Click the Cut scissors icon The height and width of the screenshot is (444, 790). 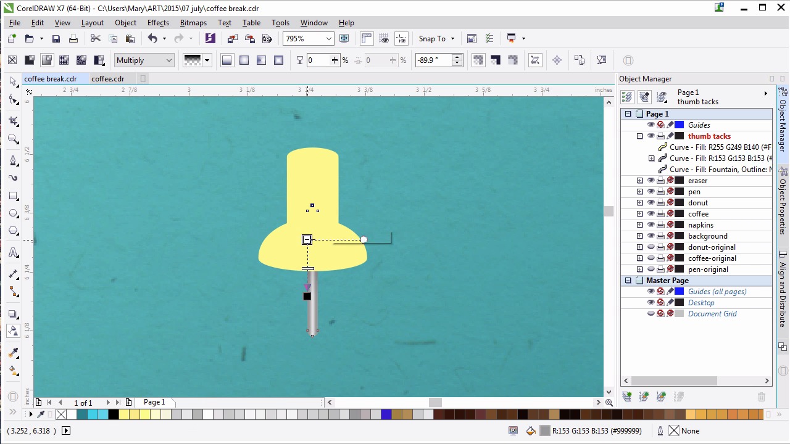click(x=95, y=39)
